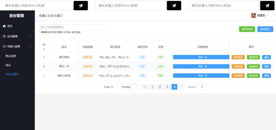Open 指令 in the sidebar
The height and width of the screenshot is (130, 276).
tap(8, 65)
